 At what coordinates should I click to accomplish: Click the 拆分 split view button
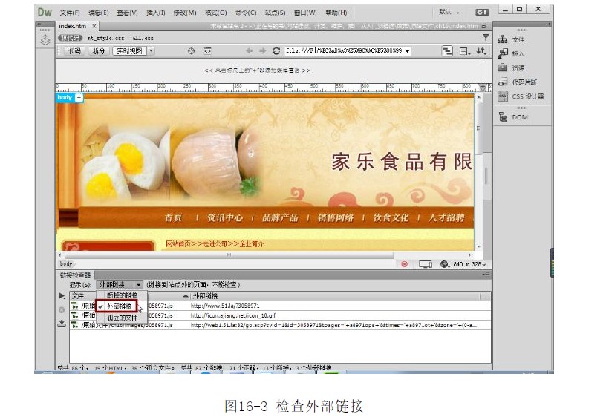tap(98, 51)
